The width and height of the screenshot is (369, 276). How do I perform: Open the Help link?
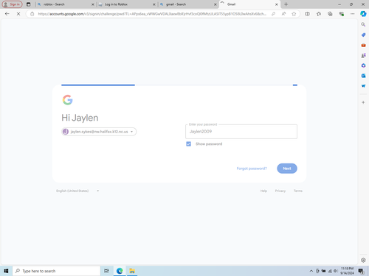pos(263,191)
